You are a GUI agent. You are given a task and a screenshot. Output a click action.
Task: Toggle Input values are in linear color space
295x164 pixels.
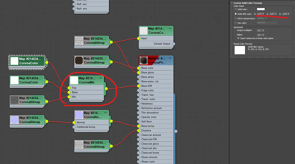pos(238,38)
